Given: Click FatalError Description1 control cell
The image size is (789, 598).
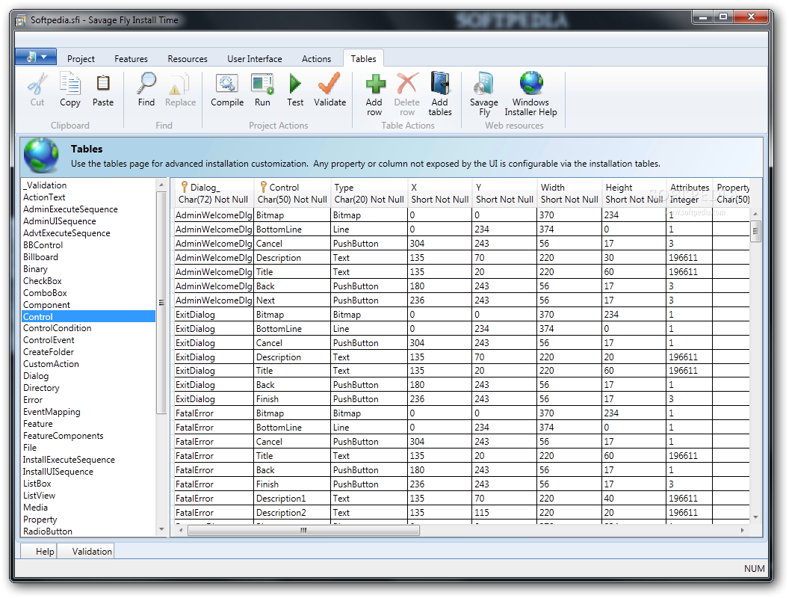Looking at the screenshot, I should pyautogui.click(x=292, y=499).
